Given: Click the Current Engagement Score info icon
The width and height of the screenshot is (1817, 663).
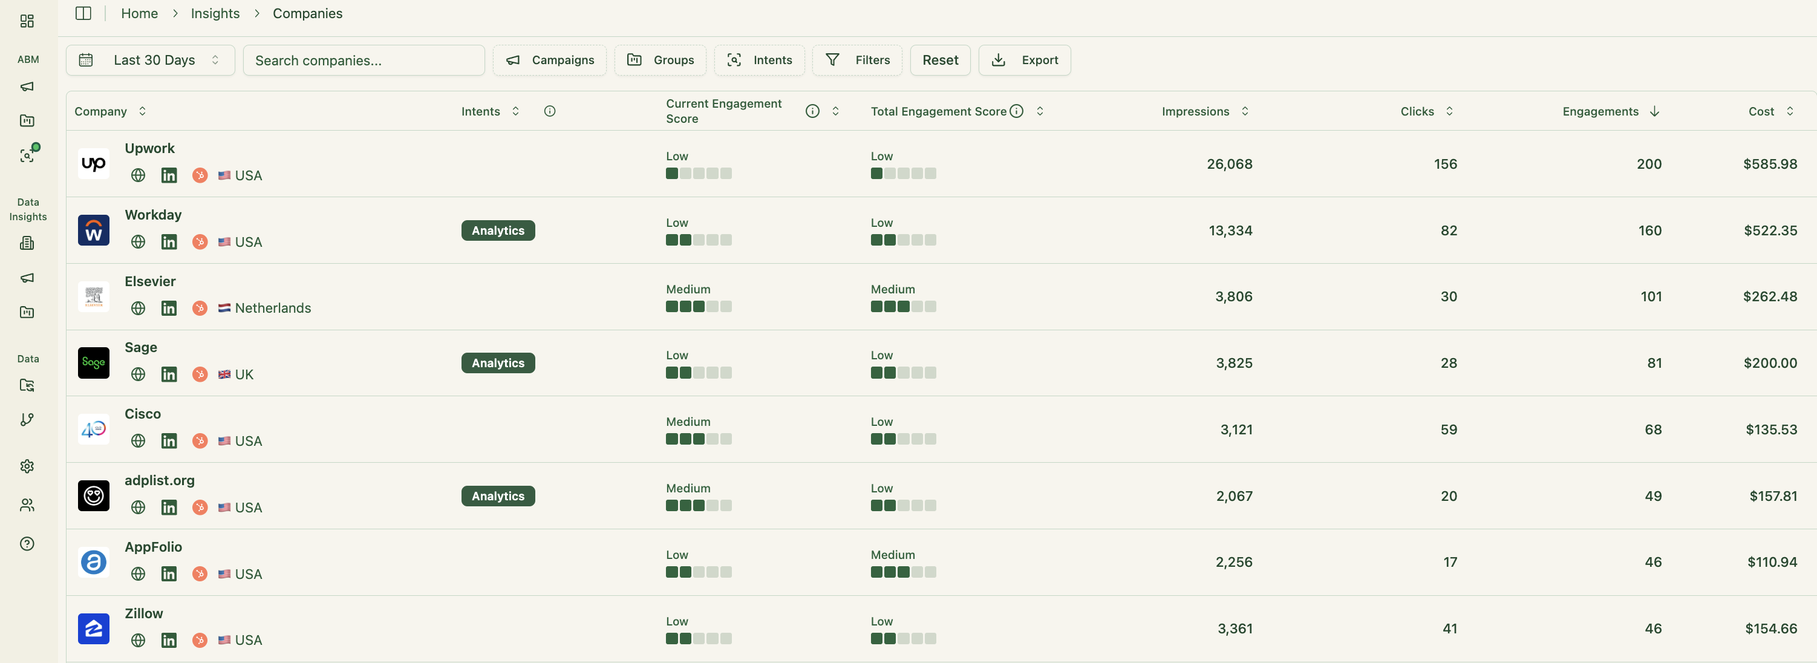Looking at the screenshot, I should [x=812, y=111].
